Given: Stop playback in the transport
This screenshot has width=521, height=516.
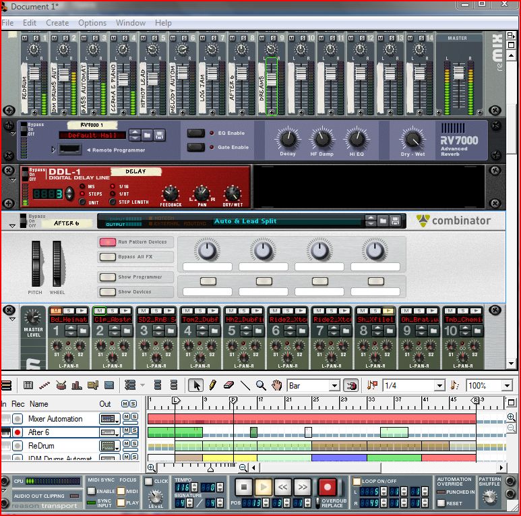Looking at the screenshot, I should (243, 488).
